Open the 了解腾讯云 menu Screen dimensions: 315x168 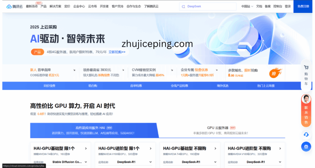pyautogui.click(x=151, y=6)
